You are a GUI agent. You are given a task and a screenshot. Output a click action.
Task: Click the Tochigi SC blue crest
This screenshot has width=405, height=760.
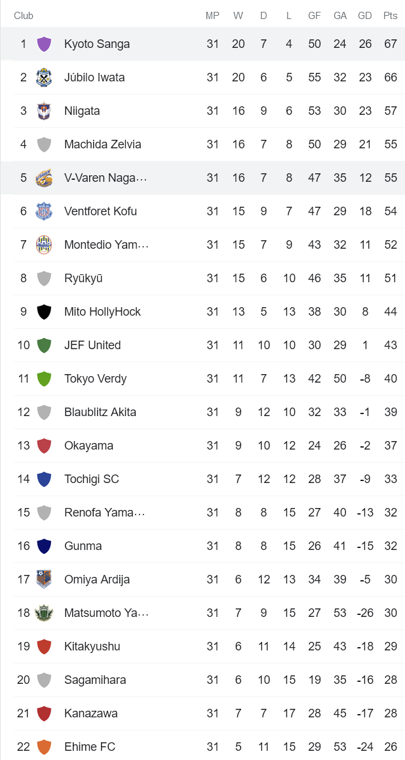(45, 479)
